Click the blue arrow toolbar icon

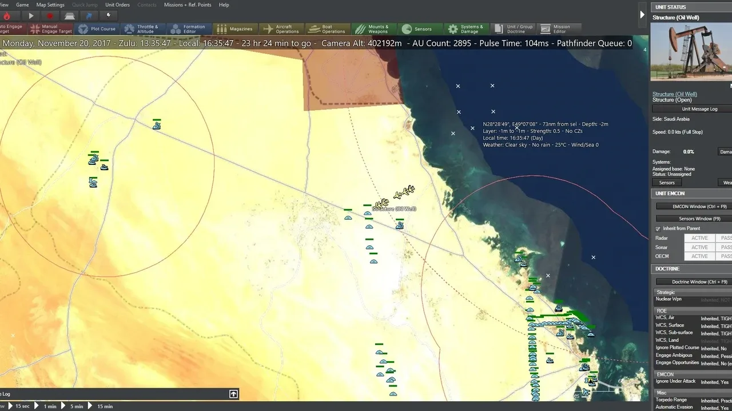89,16
